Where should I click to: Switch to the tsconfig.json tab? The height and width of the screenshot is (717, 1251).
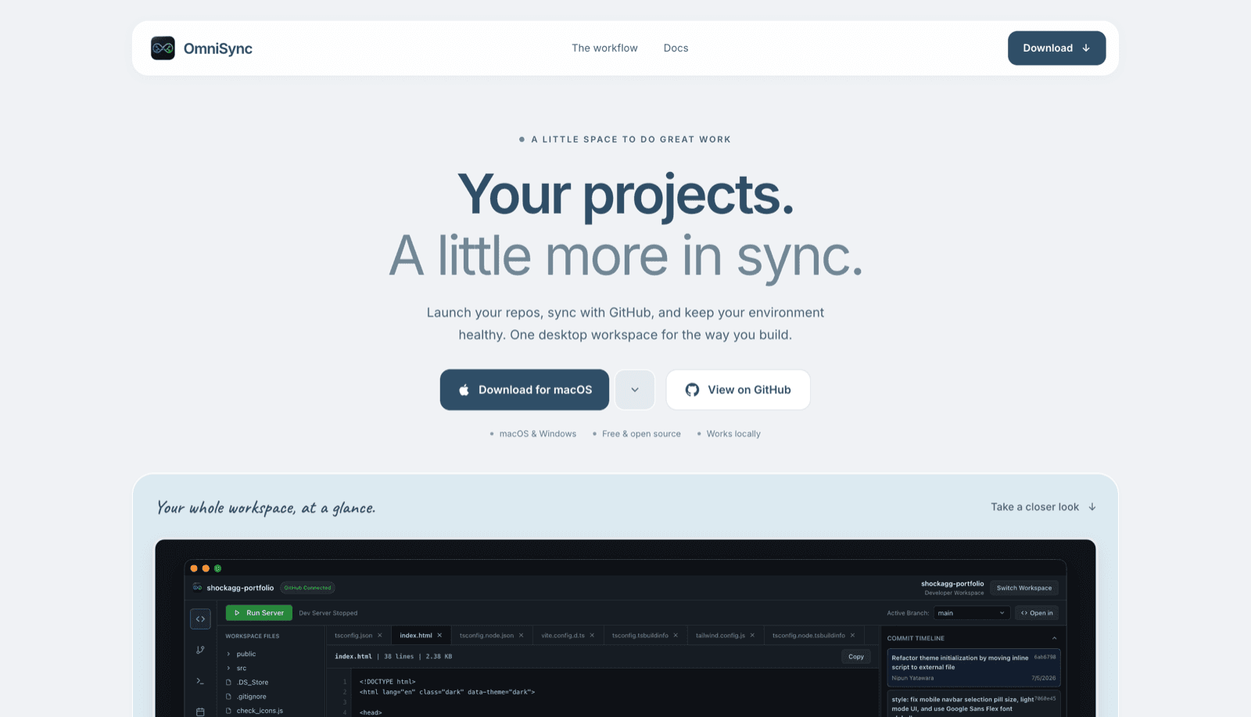click(353, 636)
